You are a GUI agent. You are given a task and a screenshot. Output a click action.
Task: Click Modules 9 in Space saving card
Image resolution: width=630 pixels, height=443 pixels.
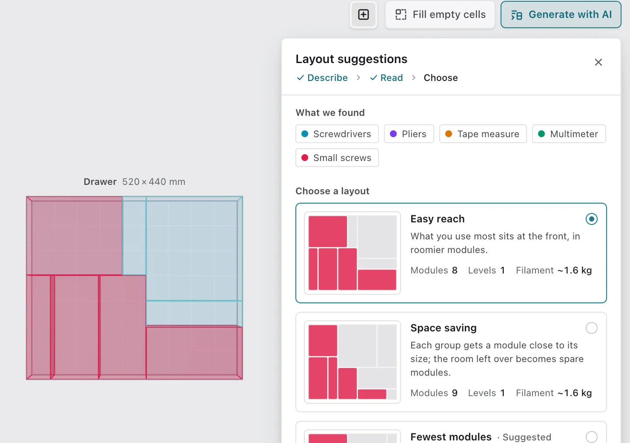434,393
